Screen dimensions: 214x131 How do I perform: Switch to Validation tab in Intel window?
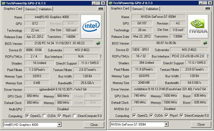45,9
